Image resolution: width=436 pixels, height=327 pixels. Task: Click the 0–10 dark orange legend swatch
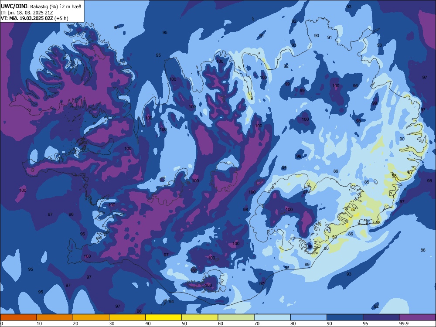point(18,317)
